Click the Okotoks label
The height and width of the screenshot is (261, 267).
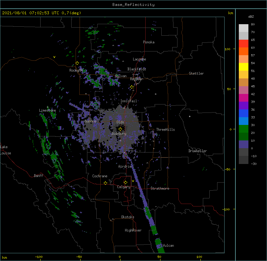(128, 217)
